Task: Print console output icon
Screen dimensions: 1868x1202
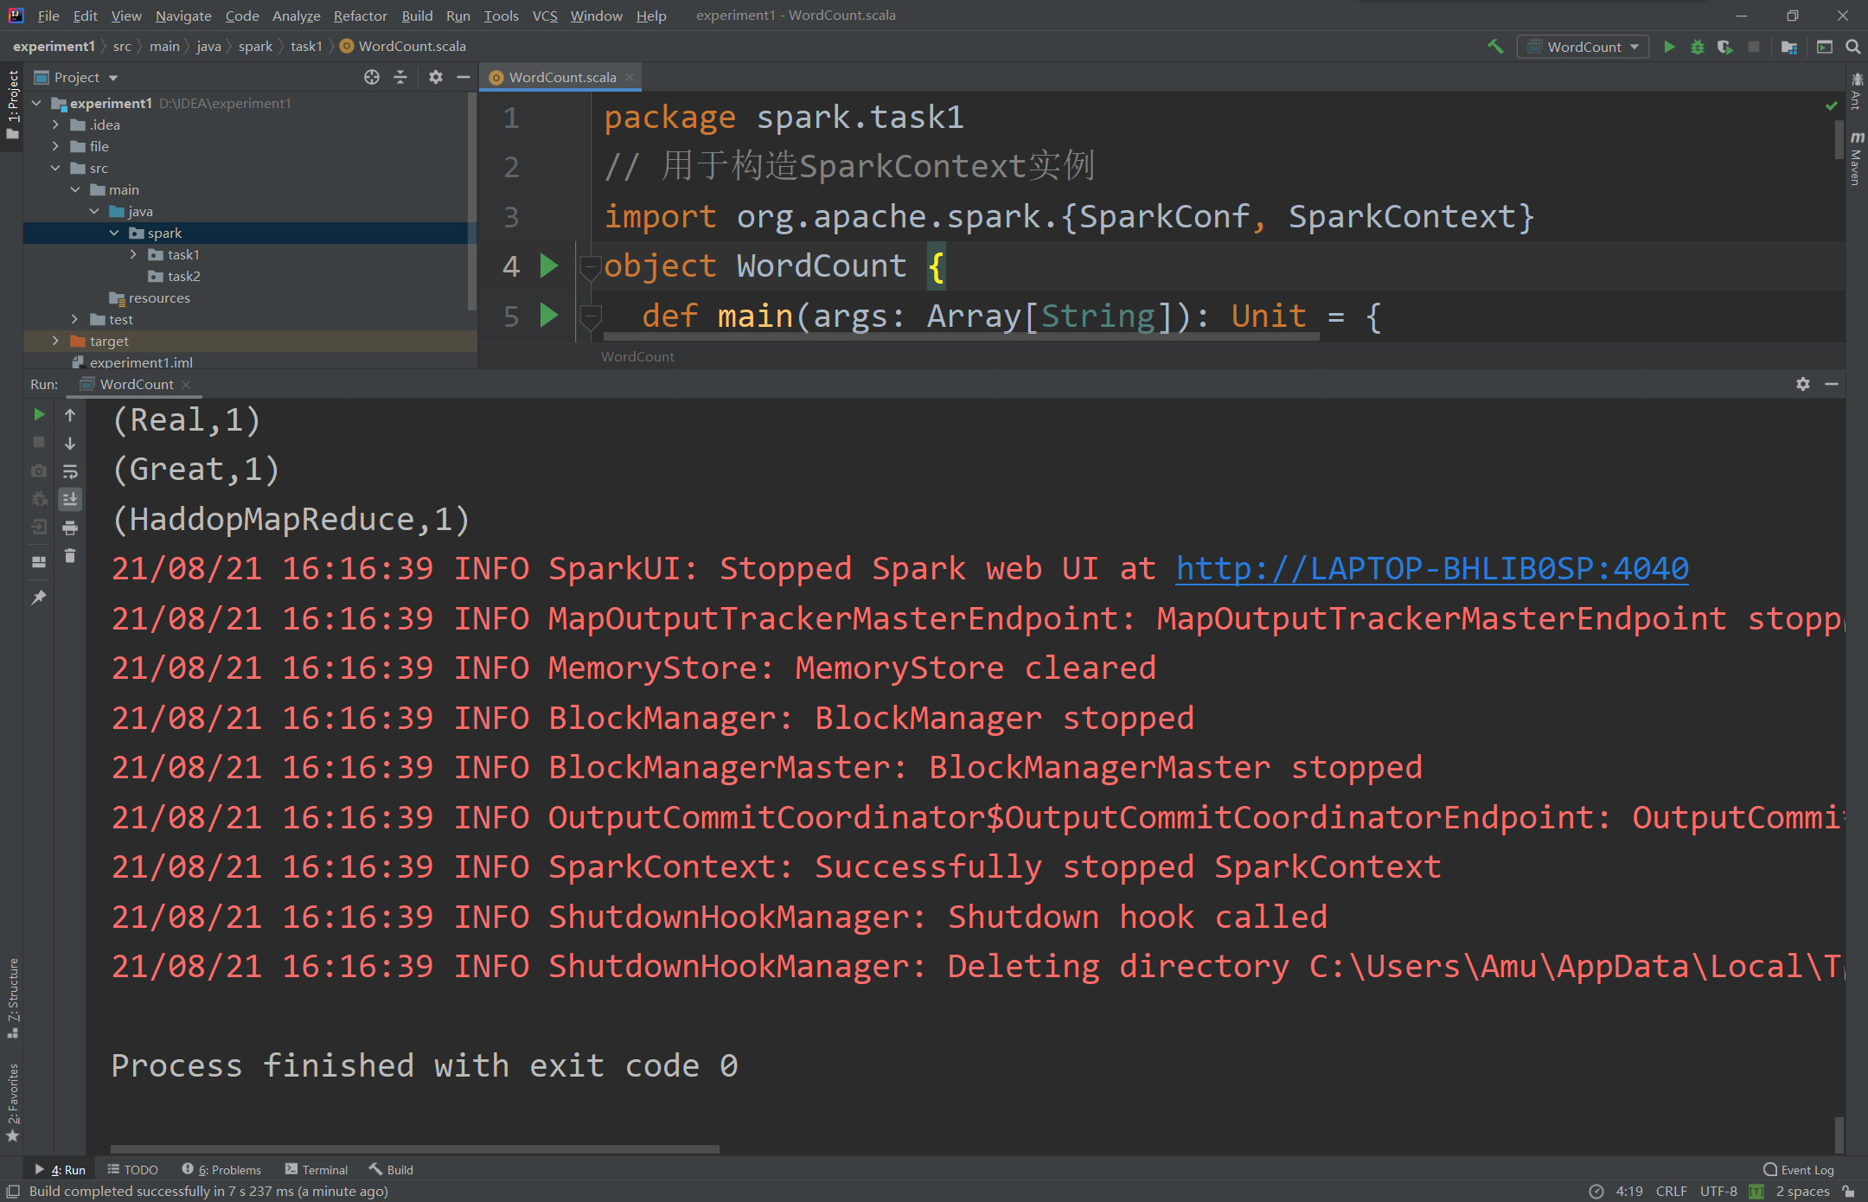Action: pos(70,527)
